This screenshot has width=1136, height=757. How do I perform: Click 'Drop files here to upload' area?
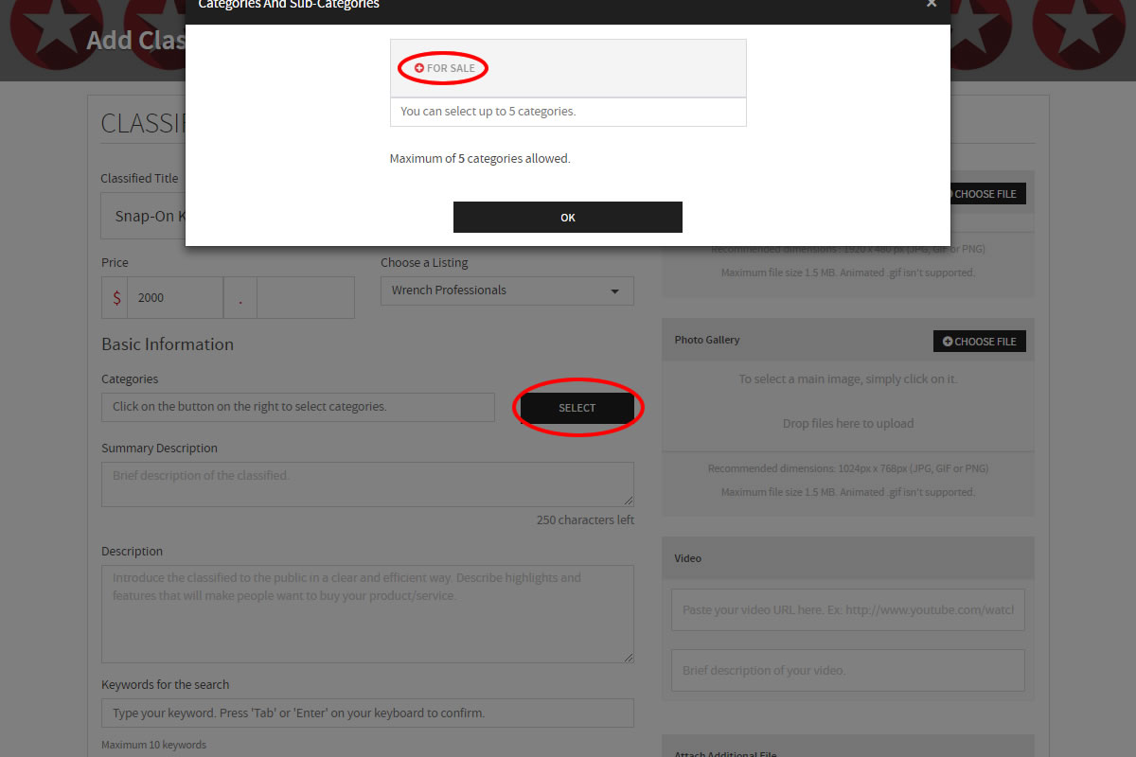pyautogui.click(x=848, y=424)
